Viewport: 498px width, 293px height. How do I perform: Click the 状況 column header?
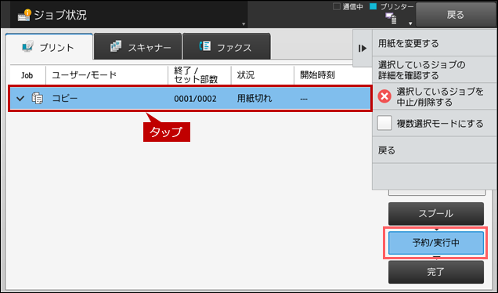coord(246,75)
